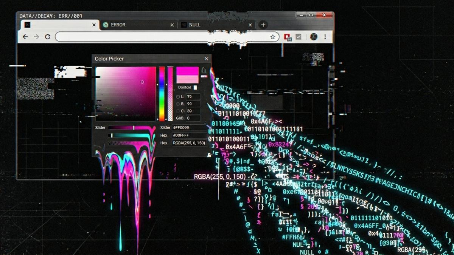This screenshot has height=255, width=454.
Task: Open the profile avatar in toolbar
Action: click(314, 37)
